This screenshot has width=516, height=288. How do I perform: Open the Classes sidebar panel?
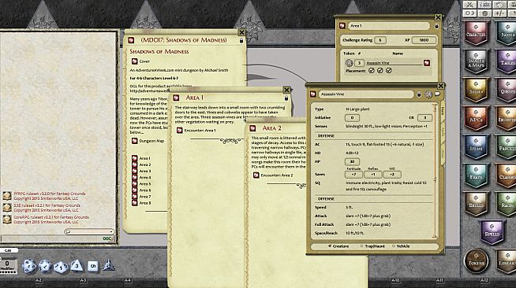click(507, 175)
